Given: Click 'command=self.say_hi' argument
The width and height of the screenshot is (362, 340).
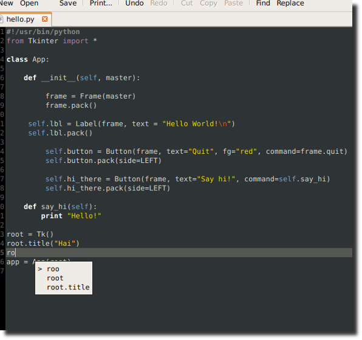Looking at the screenshot, I should pos(285,179).
